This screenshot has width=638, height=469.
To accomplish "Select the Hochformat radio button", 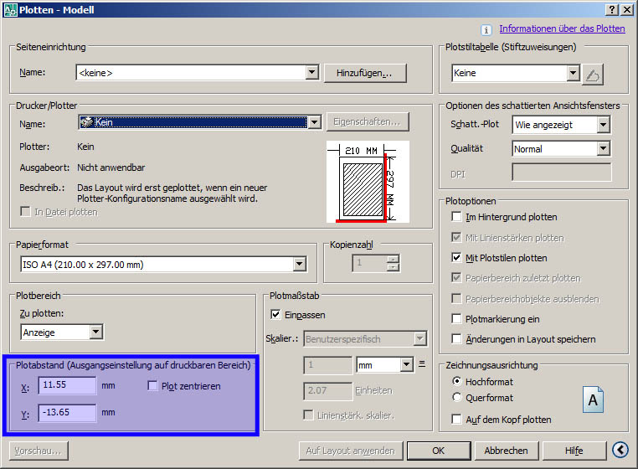I will [457, 381].
